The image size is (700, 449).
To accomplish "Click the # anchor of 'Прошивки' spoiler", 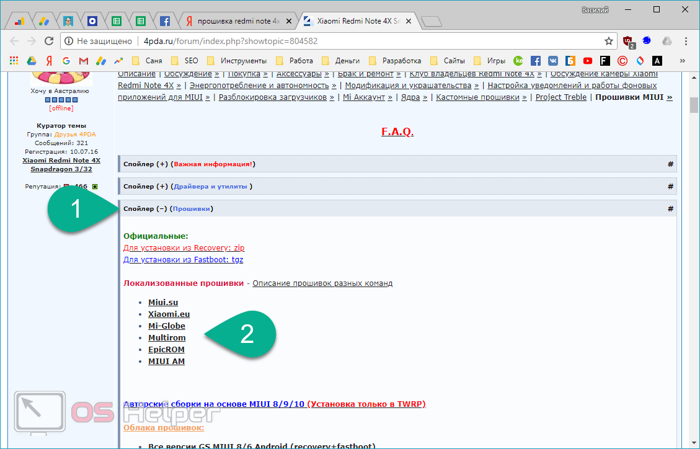I will 670,209.
